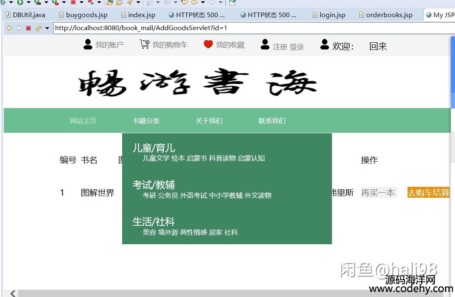Select the 考试/教辅 category heading
Screen dimensions: 455x297
[154, 185]
